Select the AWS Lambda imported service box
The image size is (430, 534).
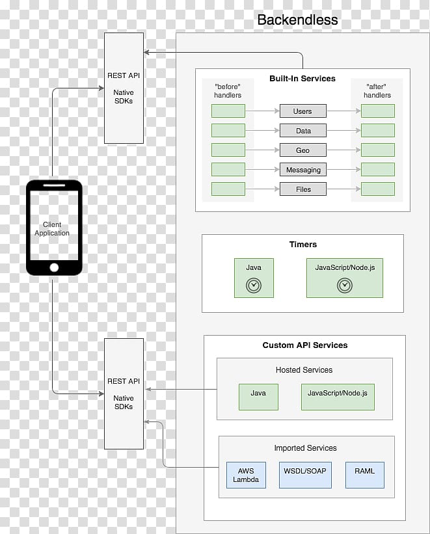246,475
